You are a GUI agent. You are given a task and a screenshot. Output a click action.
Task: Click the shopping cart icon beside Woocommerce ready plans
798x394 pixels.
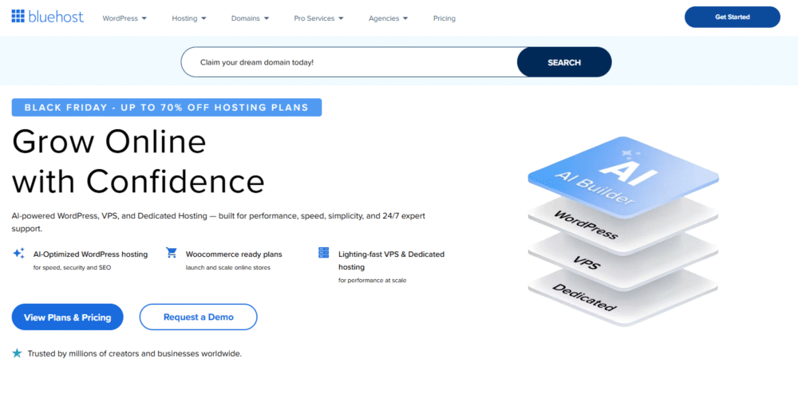172,253
